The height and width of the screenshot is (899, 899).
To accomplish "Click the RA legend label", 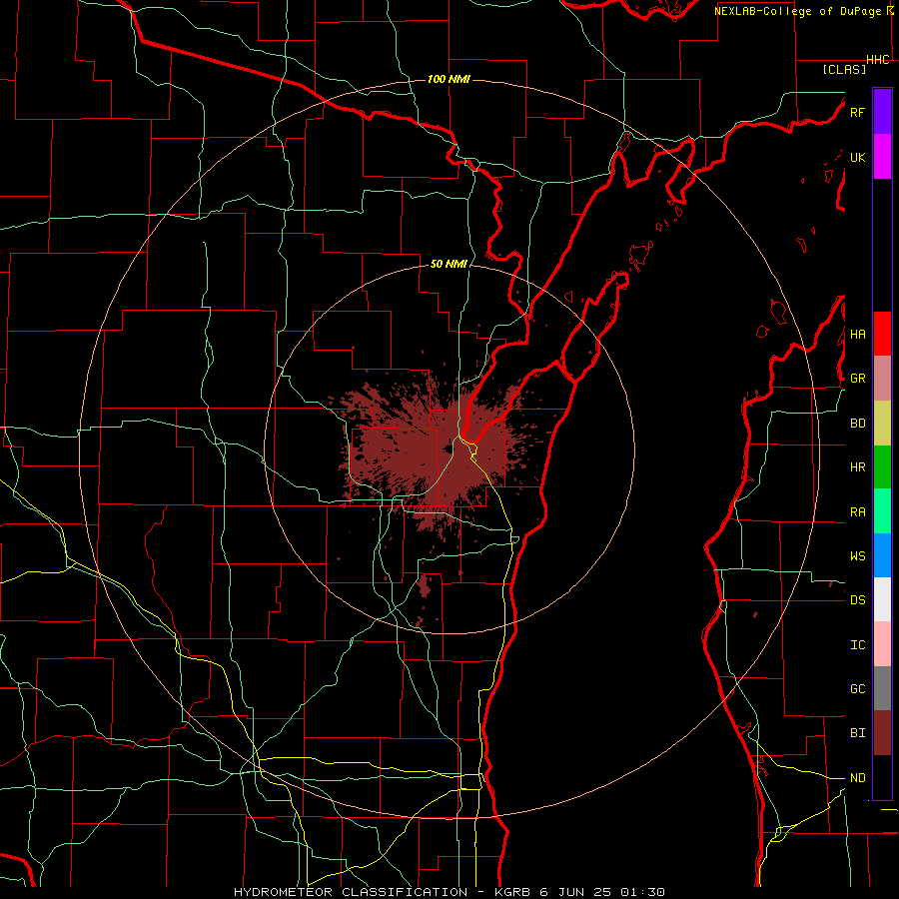I will [857, 512].
